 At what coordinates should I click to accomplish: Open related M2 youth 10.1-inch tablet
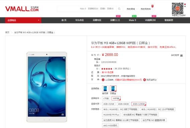coord(121,120)
